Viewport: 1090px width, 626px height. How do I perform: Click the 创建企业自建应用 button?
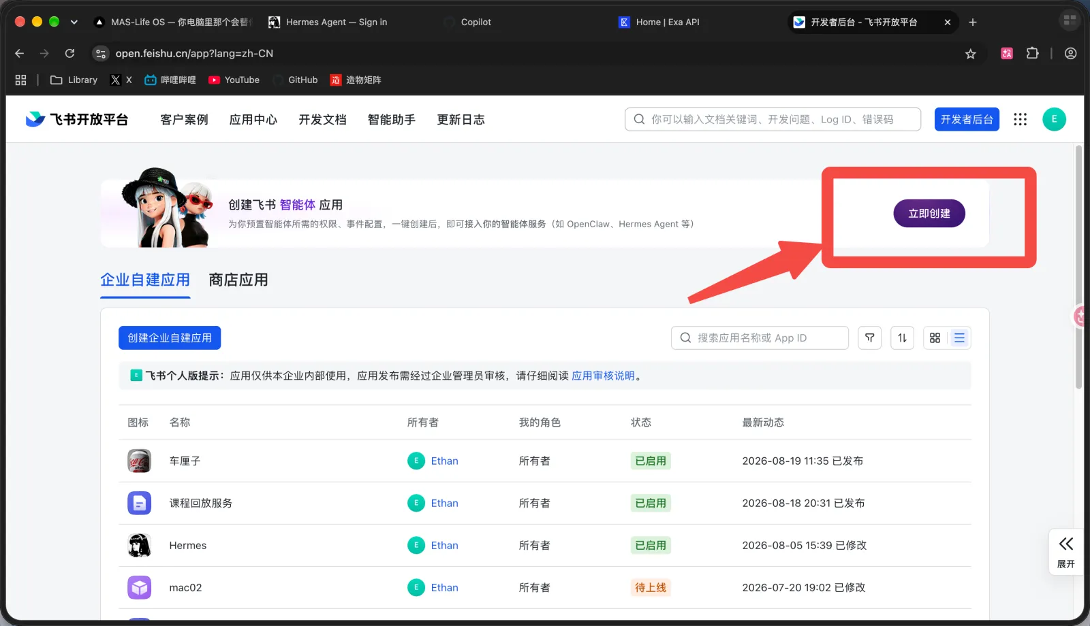[170, 337]
